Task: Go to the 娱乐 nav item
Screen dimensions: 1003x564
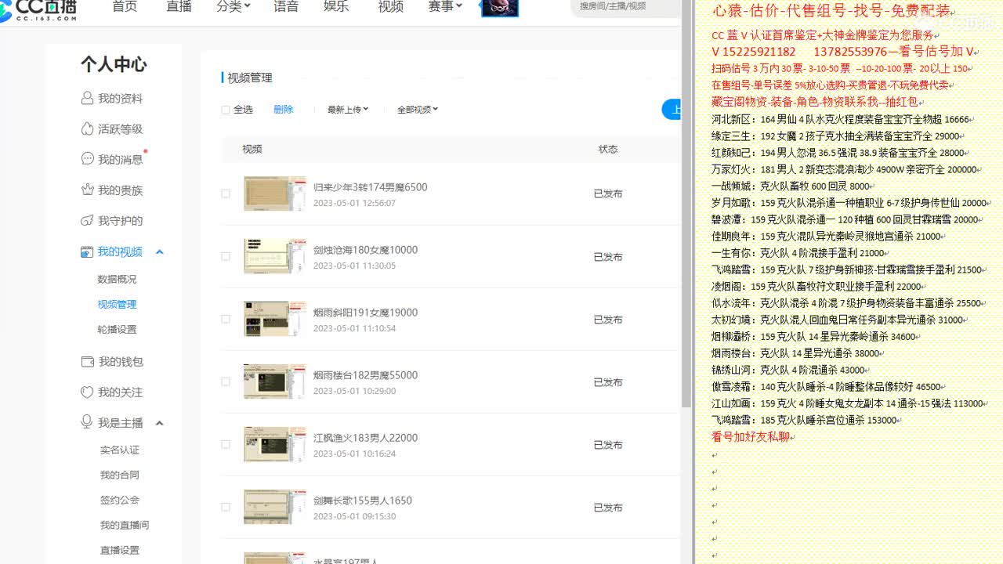Action: [336, 6]
